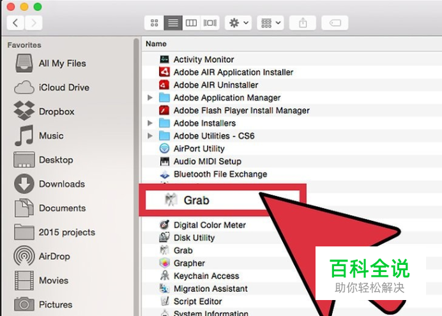The width and height of the screenshot is (442, 316).
Task: Select Adobe Flash Player Install Manager icon
Action: pyautogui.click(x=164, y=110)
